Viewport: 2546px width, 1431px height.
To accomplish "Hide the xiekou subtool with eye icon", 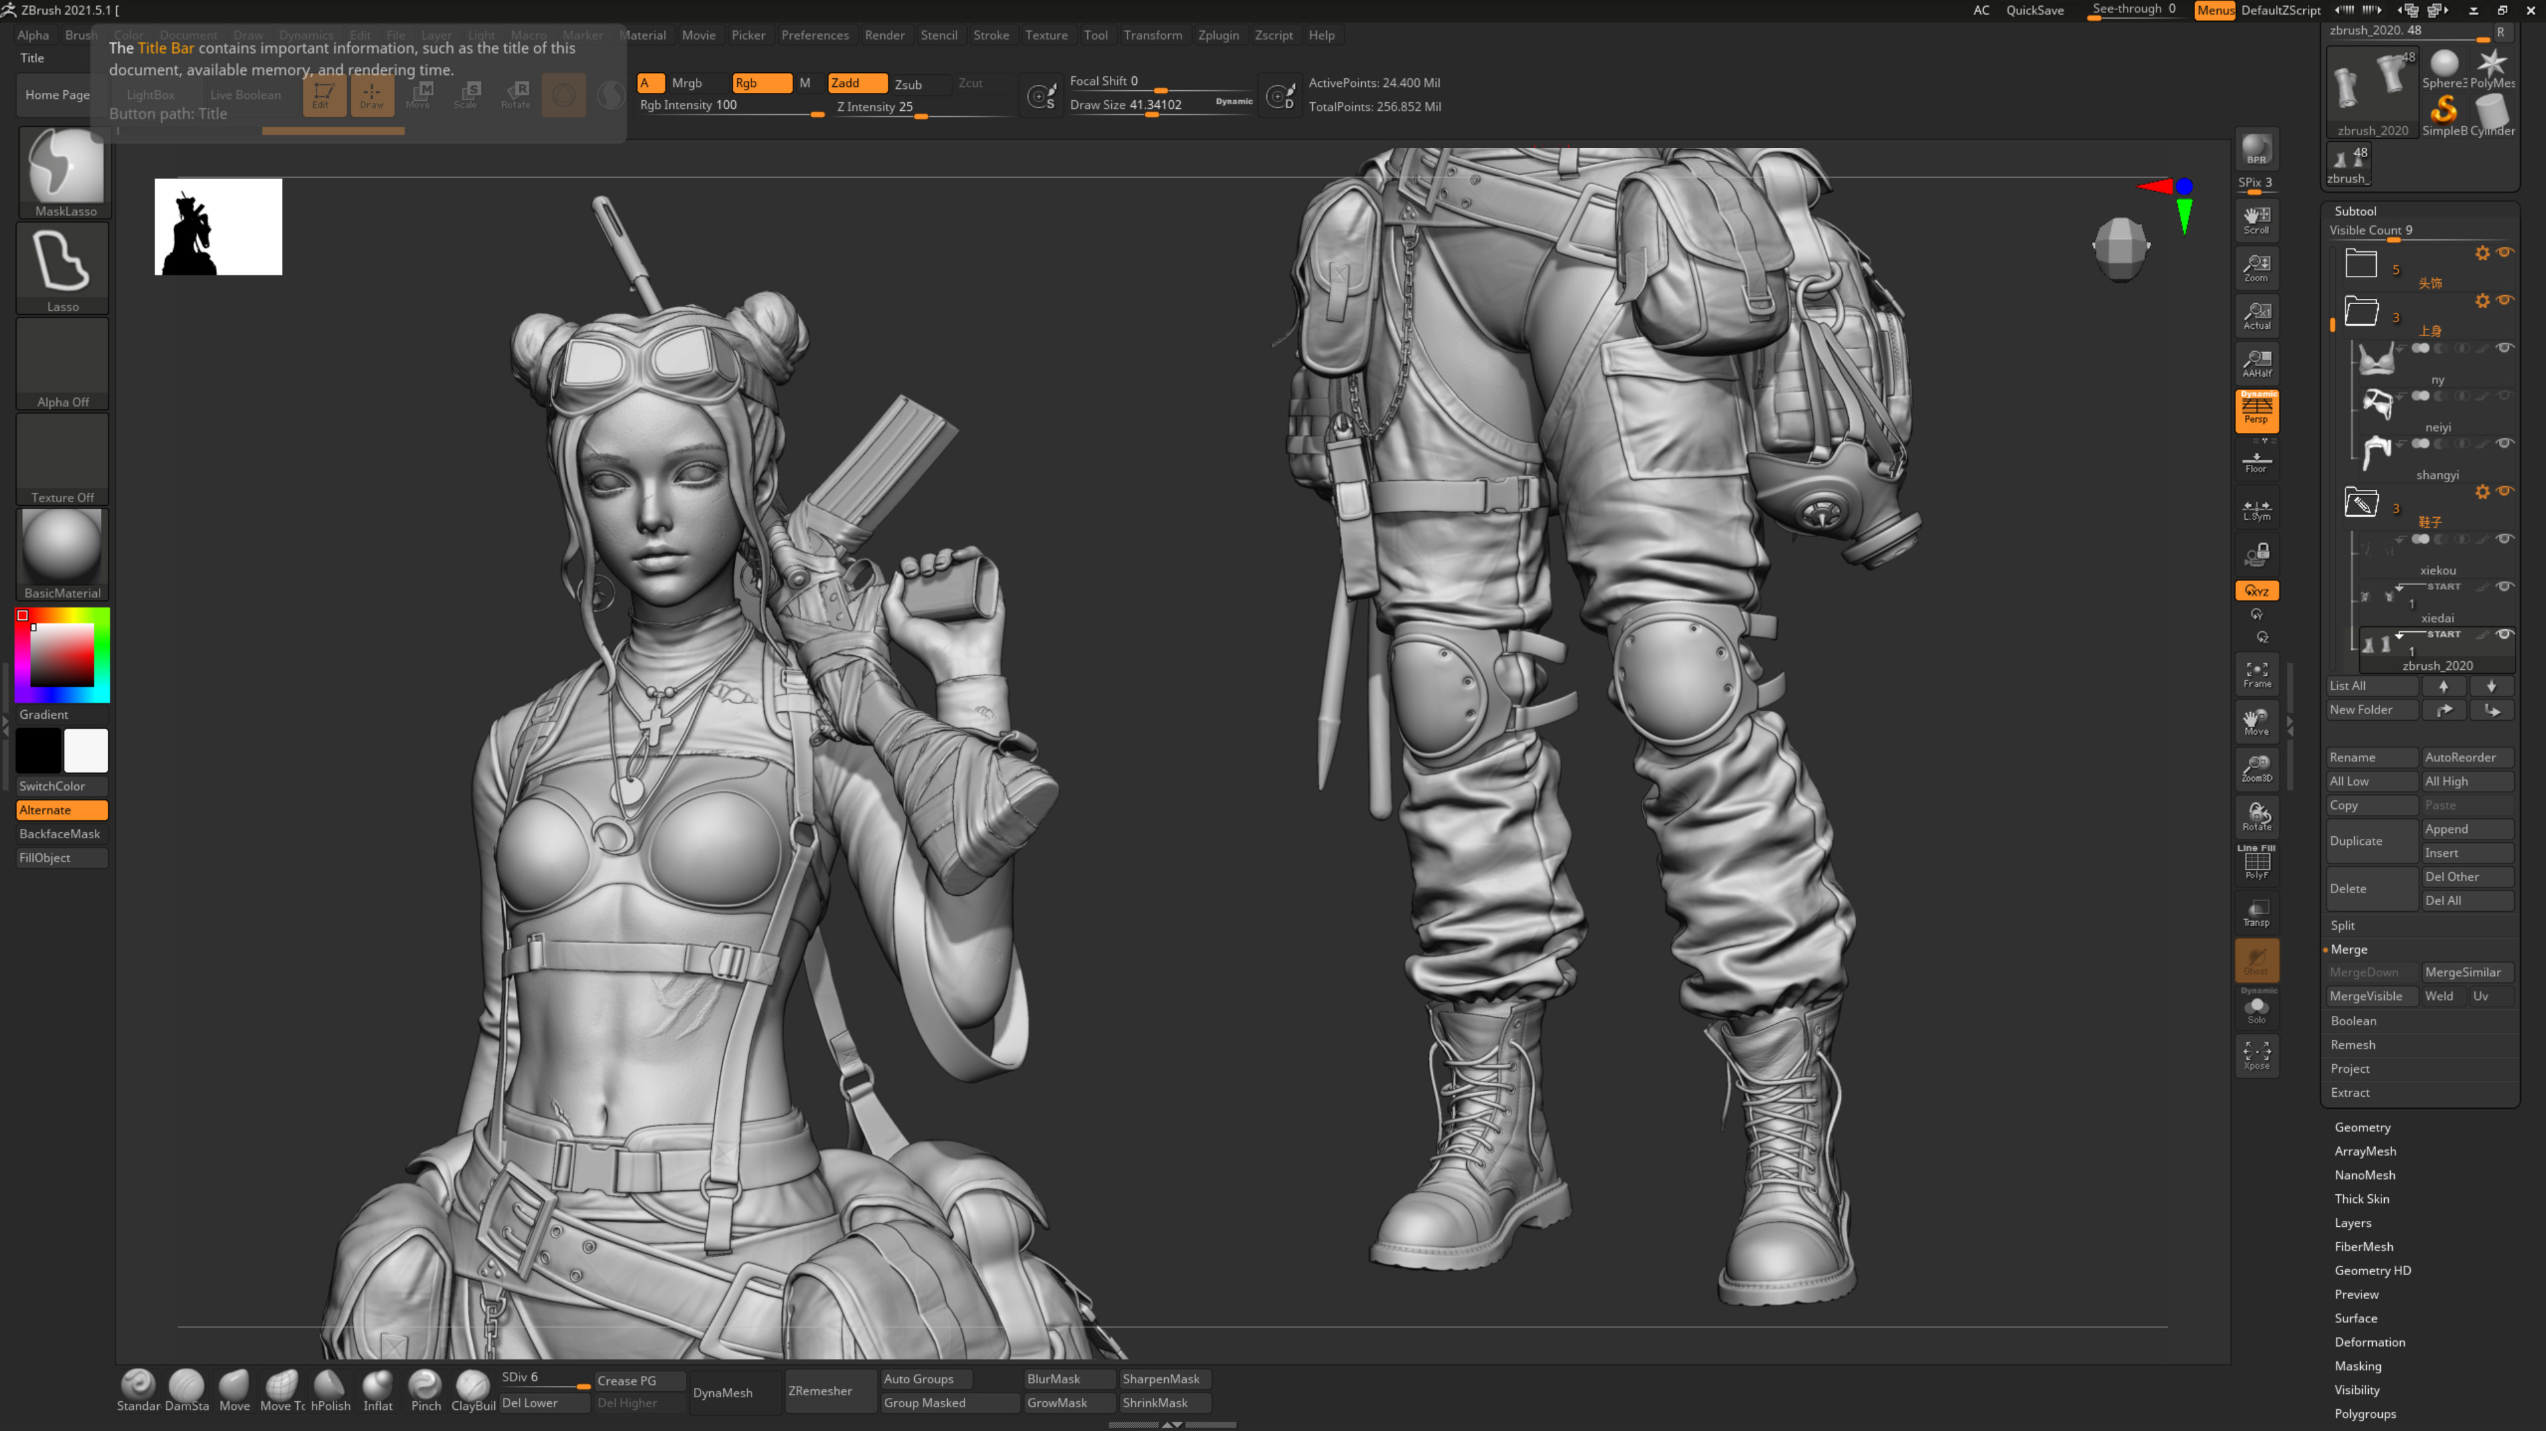I will pos(2504,538).
